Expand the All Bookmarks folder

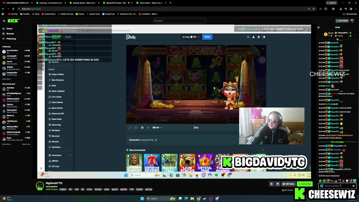(350, 14)
